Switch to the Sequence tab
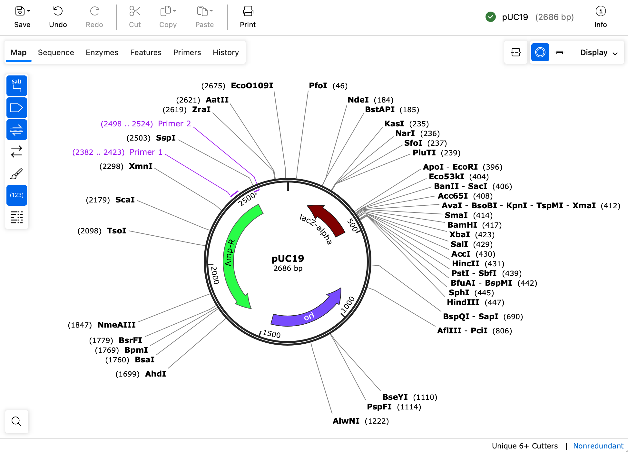 [56, 52]
